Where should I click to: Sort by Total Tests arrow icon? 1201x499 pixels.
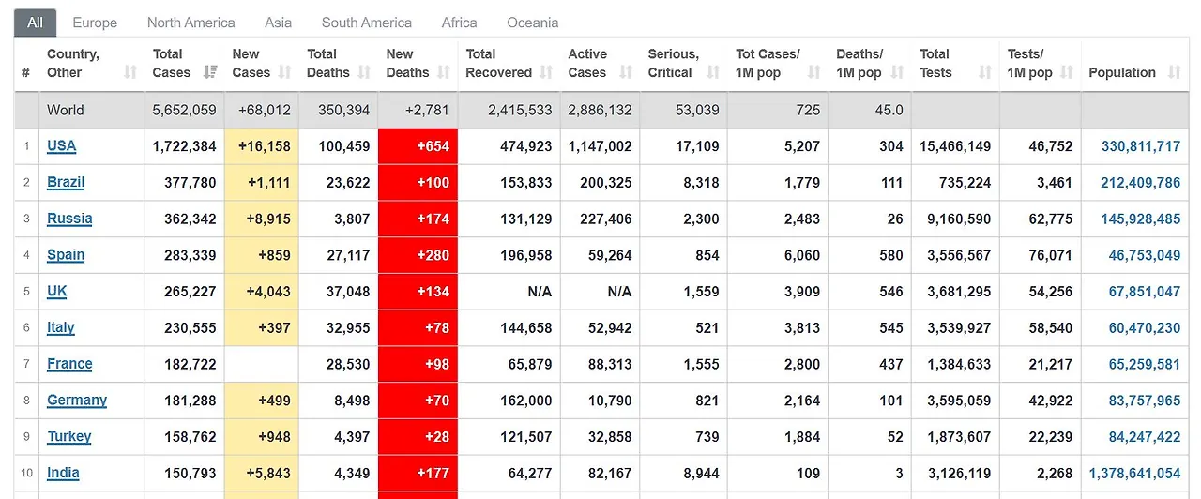click(986, 72)
